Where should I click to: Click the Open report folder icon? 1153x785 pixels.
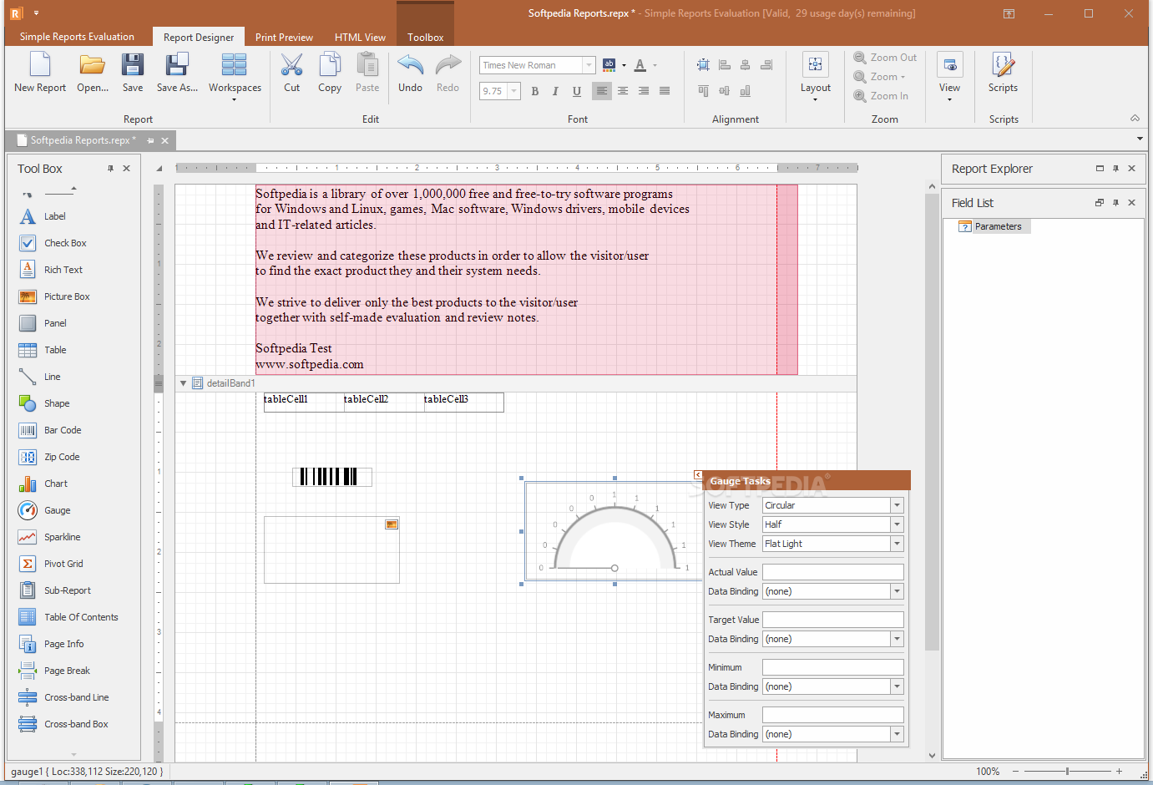point(93,65)
